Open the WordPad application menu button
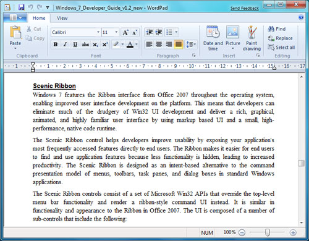 [15, 18]
